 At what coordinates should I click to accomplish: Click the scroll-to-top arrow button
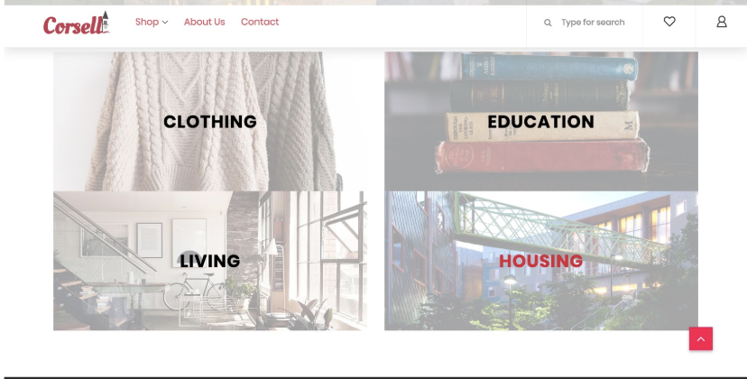[x=701, y=338]
